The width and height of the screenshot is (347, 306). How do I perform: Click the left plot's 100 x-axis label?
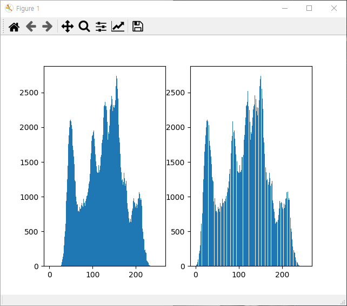click(93, 275)
